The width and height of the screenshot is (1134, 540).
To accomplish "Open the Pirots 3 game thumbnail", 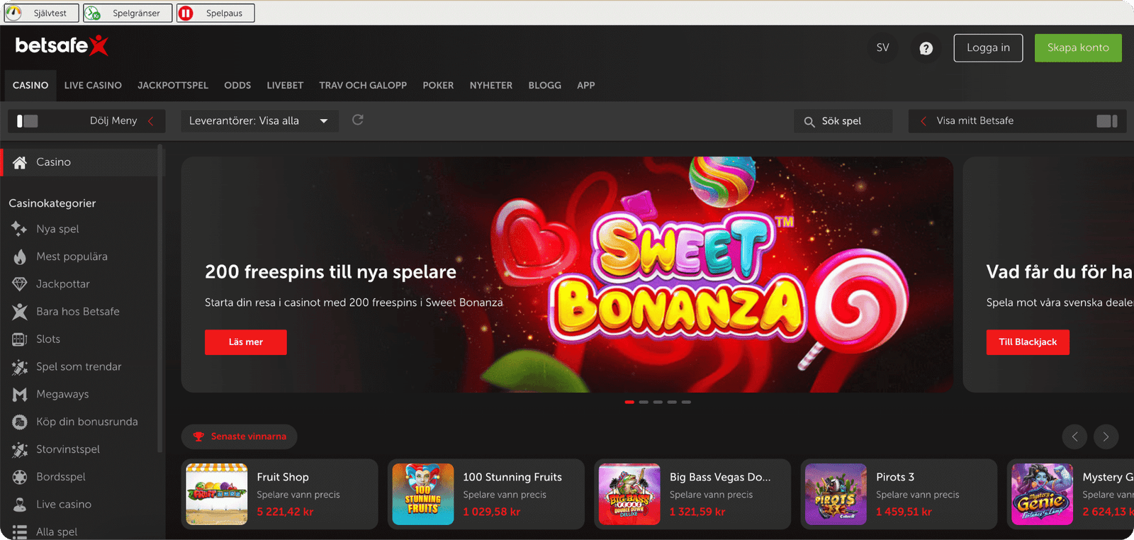I will (836, 494).
